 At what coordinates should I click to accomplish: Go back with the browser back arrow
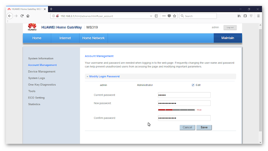click(10, 16)
